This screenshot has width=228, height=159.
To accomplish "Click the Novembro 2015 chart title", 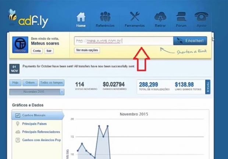I will 134,114.
